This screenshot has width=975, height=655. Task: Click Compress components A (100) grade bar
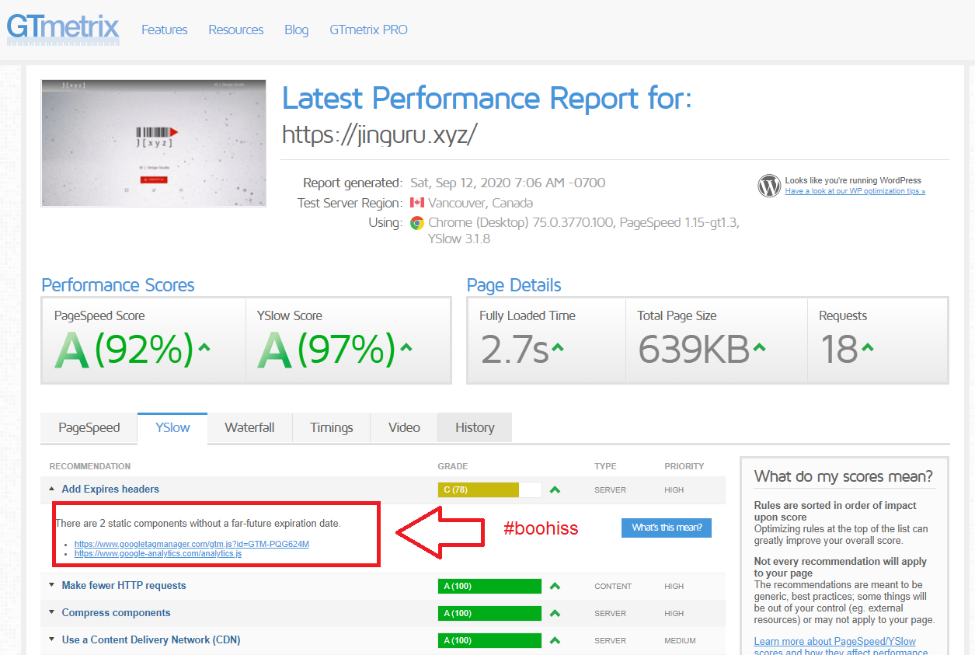coord(489,613)
